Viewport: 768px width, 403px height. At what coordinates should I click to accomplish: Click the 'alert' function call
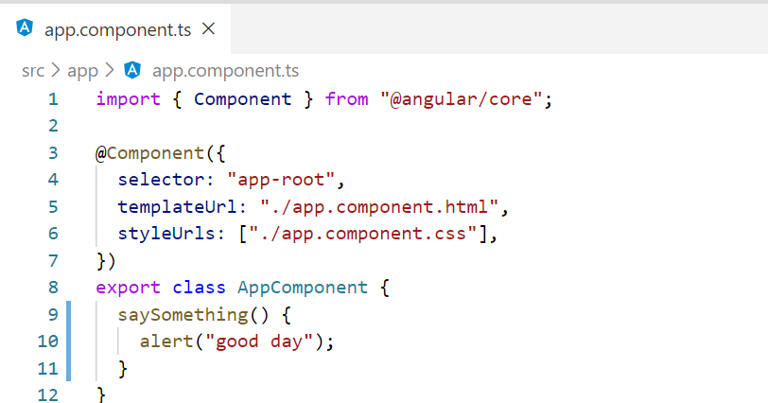(166, 342)
